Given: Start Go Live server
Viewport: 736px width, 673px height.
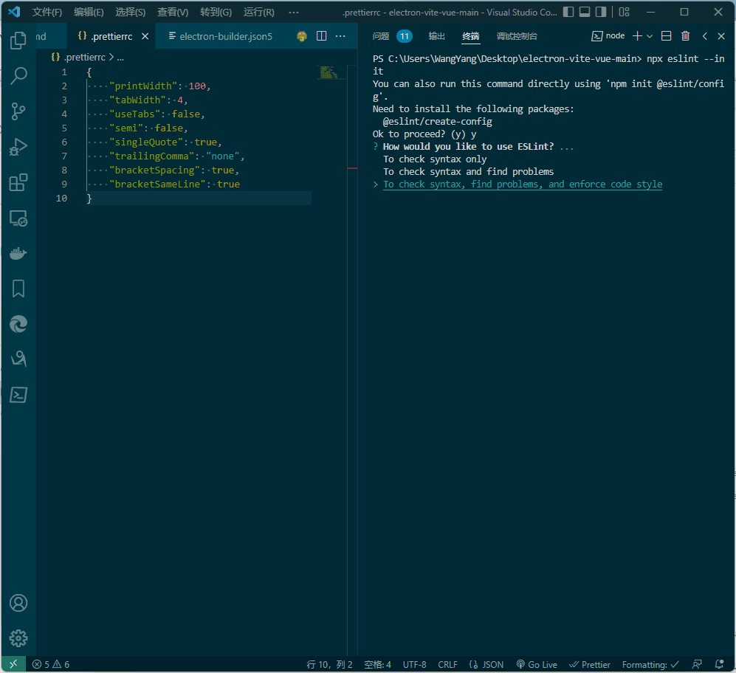Looking at the screenshot, I should tap(537, 664).
